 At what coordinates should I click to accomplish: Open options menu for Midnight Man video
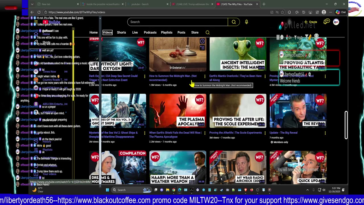[205, 76]
